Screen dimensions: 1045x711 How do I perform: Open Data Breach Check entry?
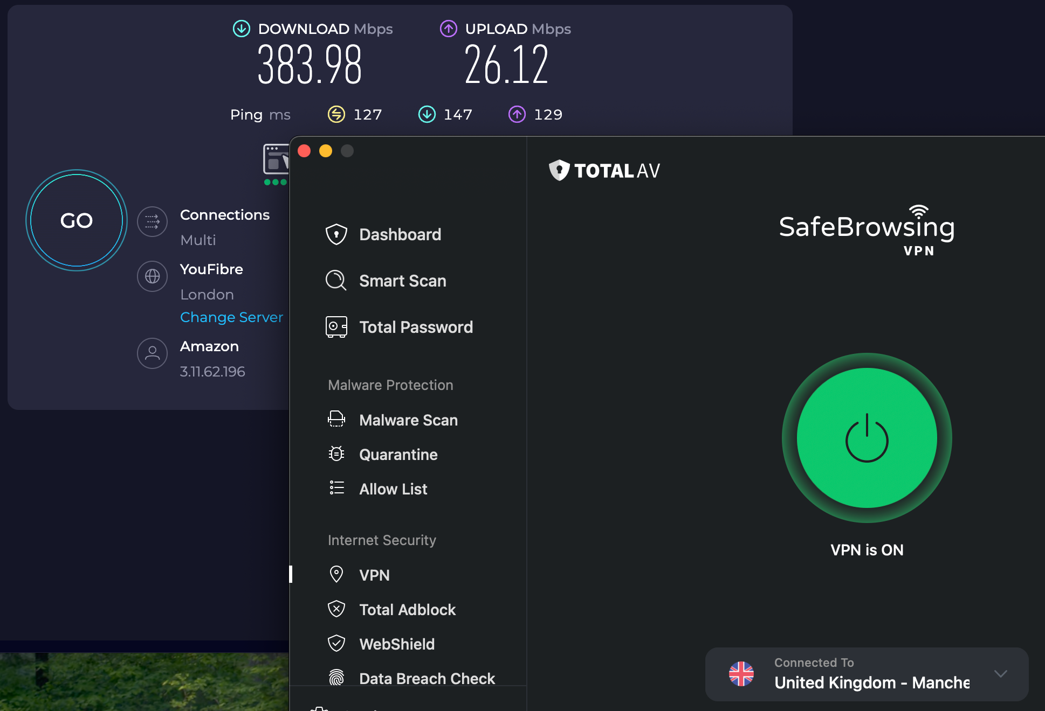[x=427, y=678]
